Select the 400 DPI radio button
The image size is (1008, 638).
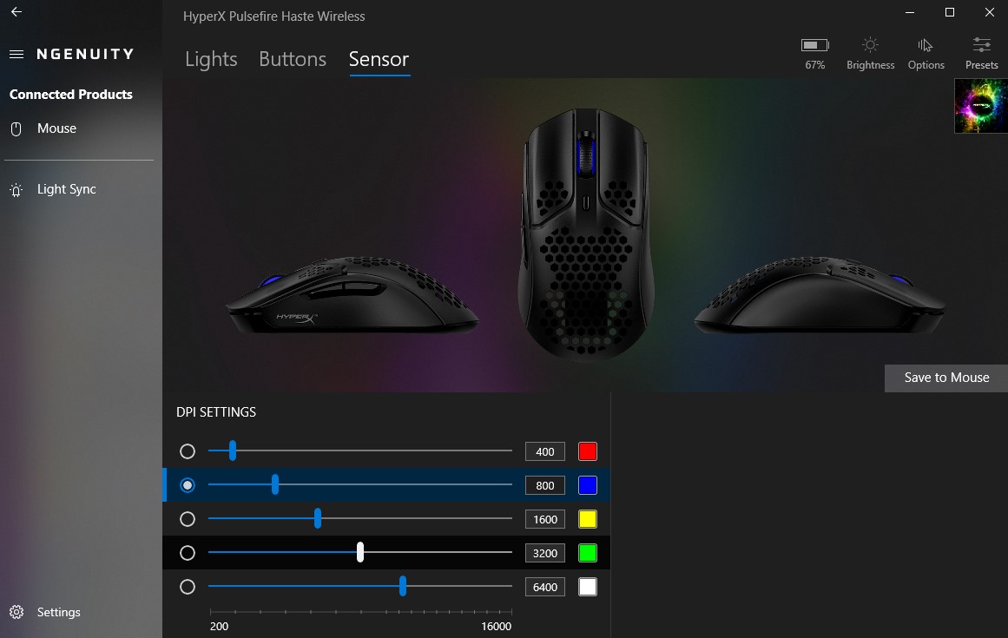[x=187, y=451]
